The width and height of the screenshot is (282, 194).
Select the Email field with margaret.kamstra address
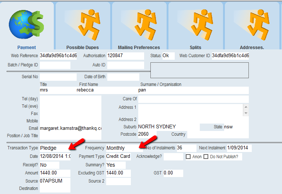point(70,128)
